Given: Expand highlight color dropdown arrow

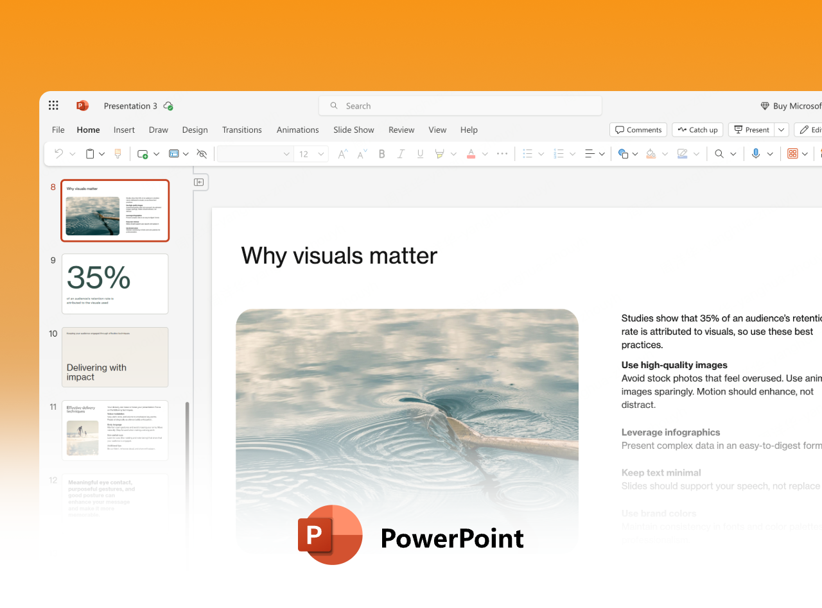Looking at the screenshot, I should coord(453,154).
